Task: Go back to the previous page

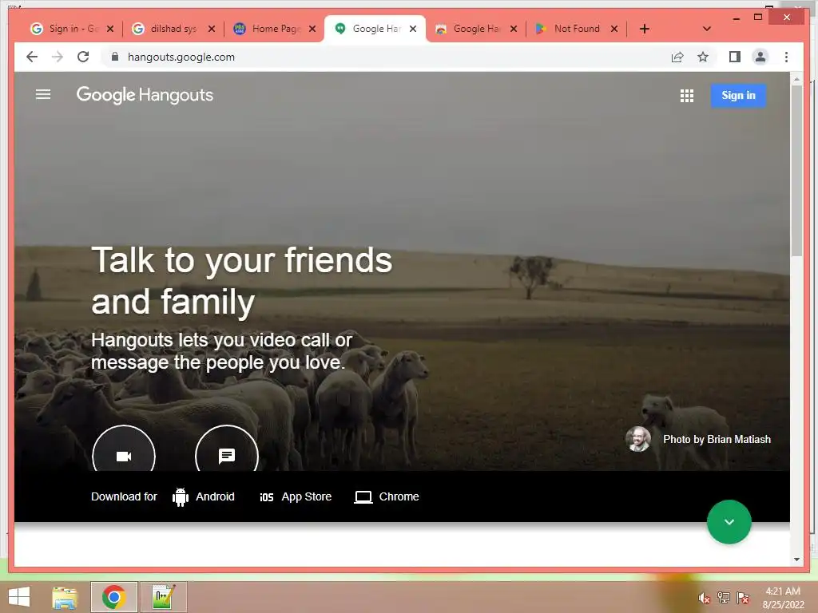Action: point(32,57)
